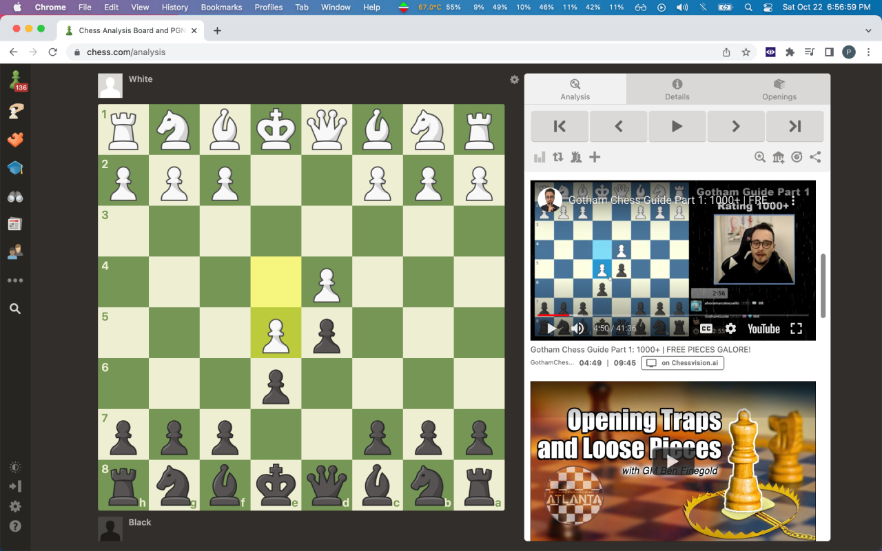Select the evaluation bar chart icon
Viewport: 882px width, 551px height.
coord(540,156)
